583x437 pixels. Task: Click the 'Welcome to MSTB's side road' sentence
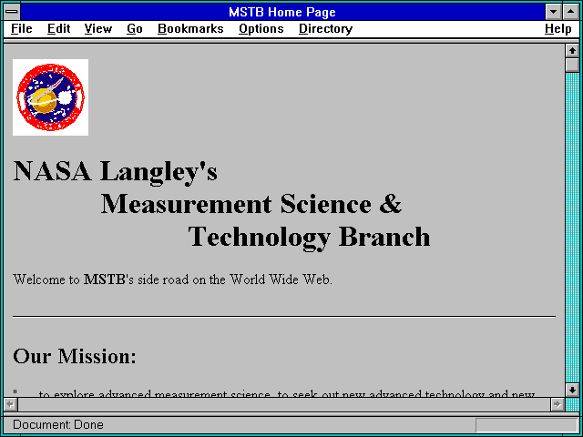pos(172,279)
